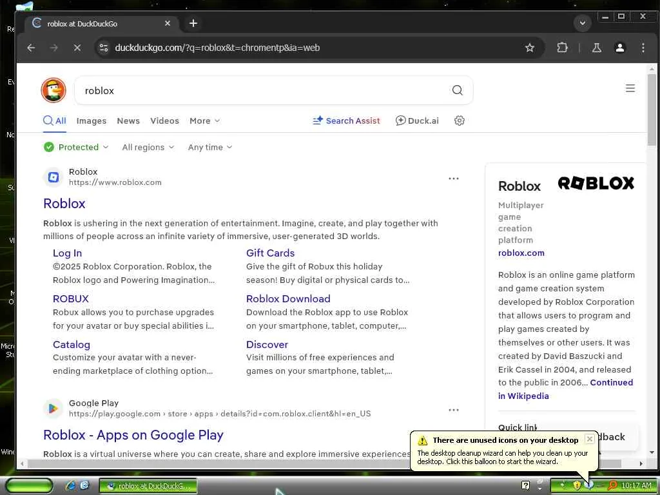
Task: Open the Chrome three-dot menu
Action: click(x=643, y=48)
